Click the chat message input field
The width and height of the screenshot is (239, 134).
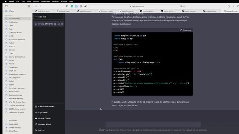coord(153,125)
